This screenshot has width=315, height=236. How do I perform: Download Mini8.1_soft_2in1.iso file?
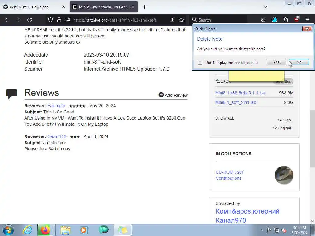[x=236, y=102]
